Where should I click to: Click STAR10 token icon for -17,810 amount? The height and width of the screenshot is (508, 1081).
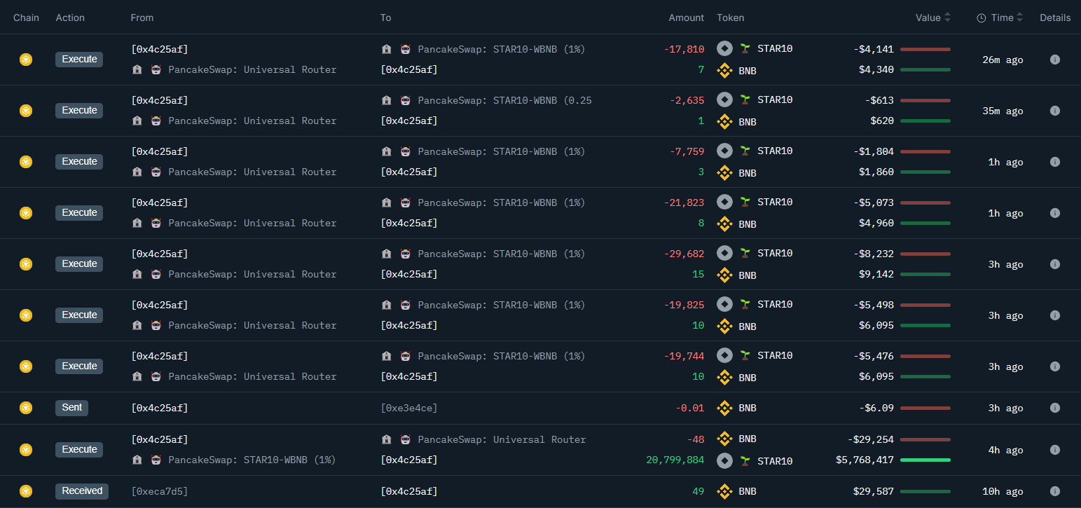click(x=724, y=48)
